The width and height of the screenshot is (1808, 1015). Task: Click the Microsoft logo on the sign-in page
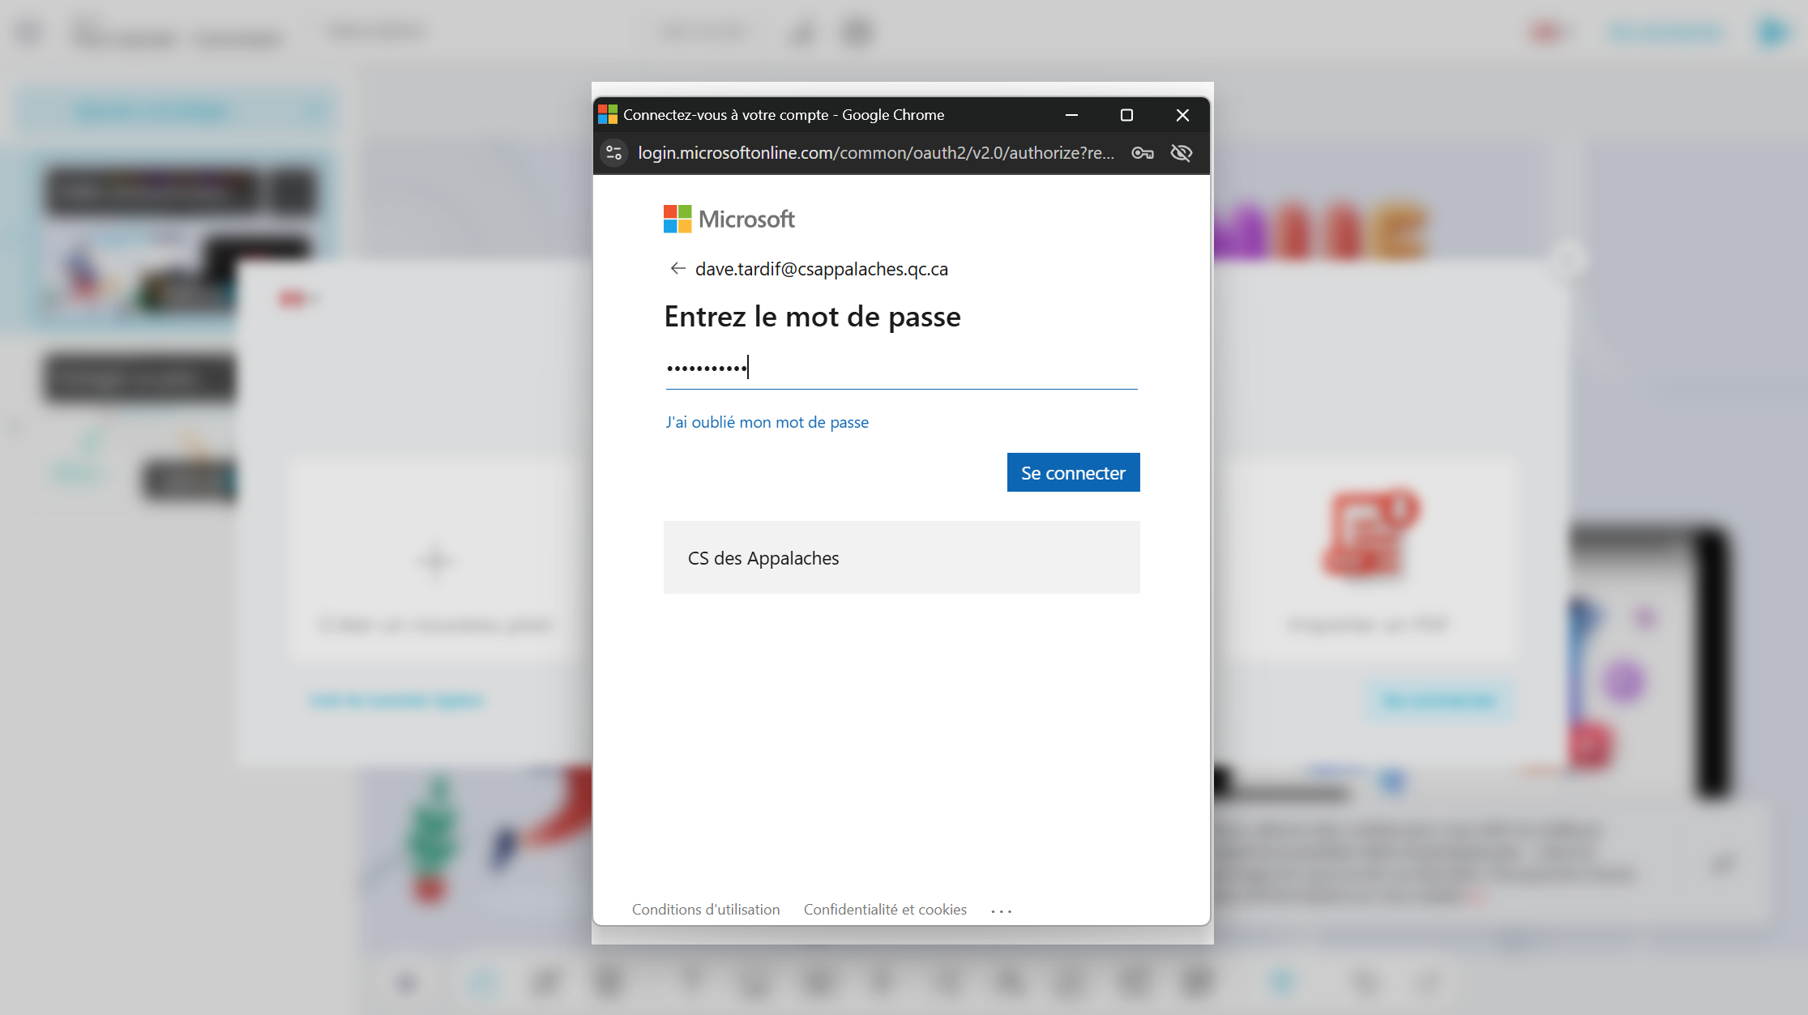729,219
